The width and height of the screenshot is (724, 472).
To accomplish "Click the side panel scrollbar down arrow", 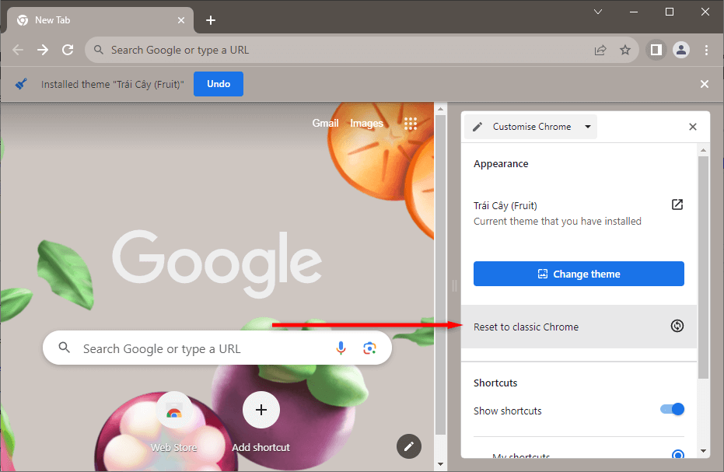I will point(703,451).
